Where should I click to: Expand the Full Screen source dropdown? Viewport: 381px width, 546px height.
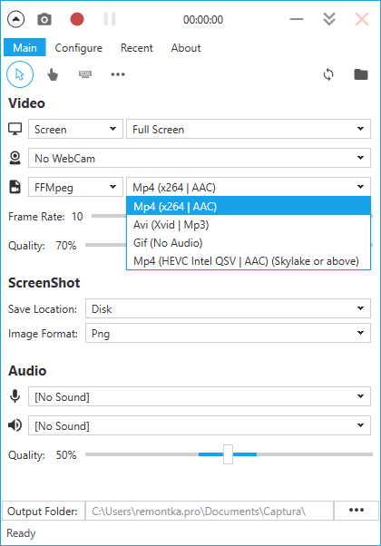249,129
